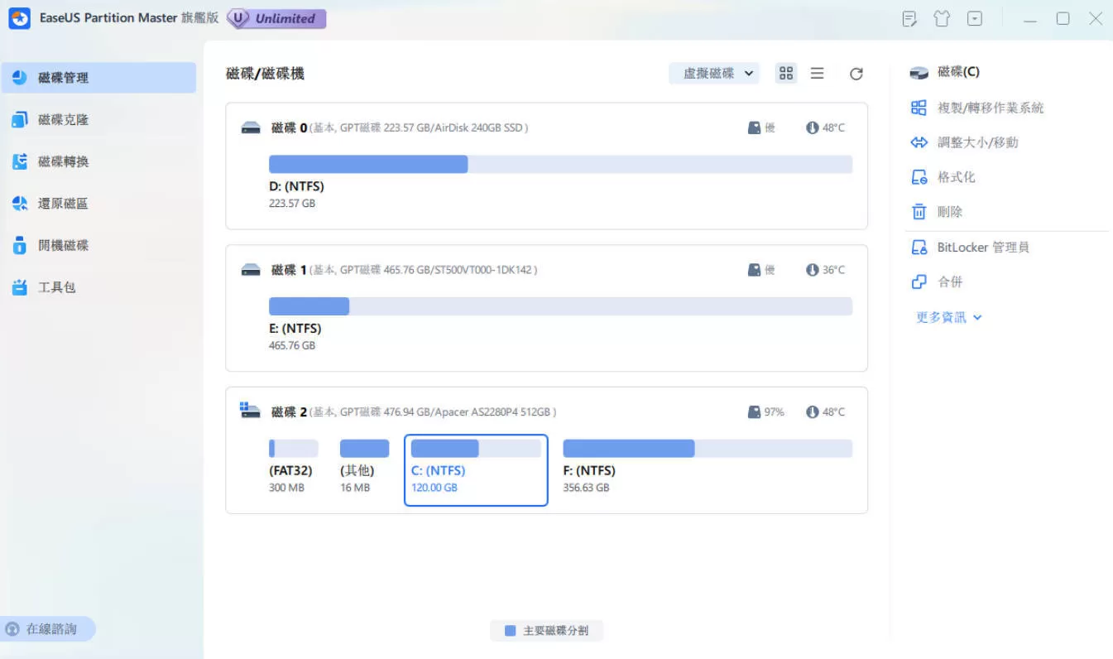Click the refresh icon above the disk list

point(856,73)
